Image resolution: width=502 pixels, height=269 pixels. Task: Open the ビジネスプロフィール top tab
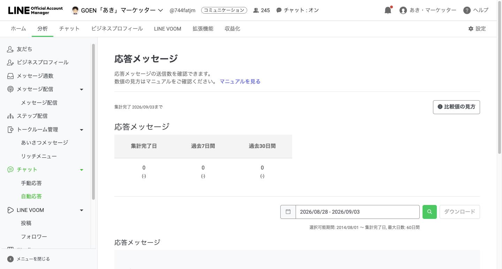117,29
